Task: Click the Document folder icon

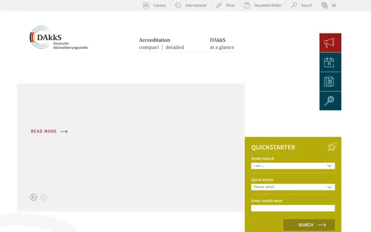Action: (x=247, y=5)
